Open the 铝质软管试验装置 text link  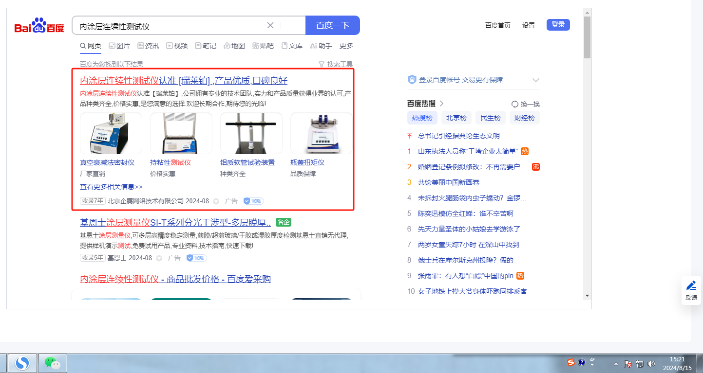tap(247, 162)
